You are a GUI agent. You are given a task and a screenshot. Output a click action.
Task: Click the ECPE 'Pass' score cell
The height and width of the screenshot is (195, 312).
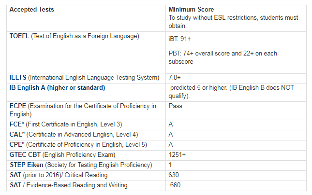(175, 106)
